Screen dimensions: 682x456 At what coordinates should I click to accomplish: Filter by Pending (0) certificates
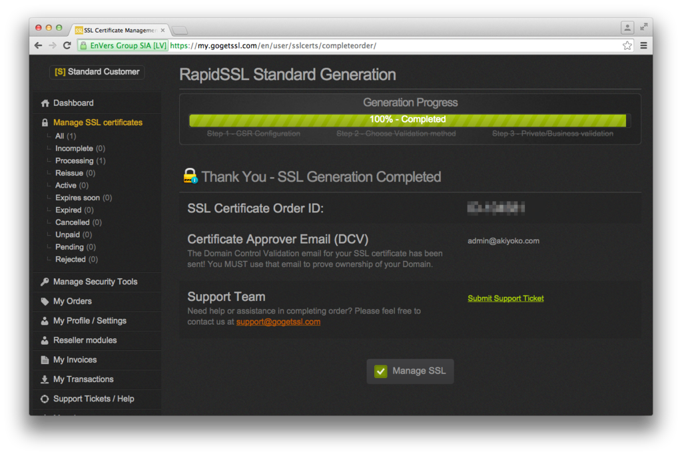click(75, 247)
